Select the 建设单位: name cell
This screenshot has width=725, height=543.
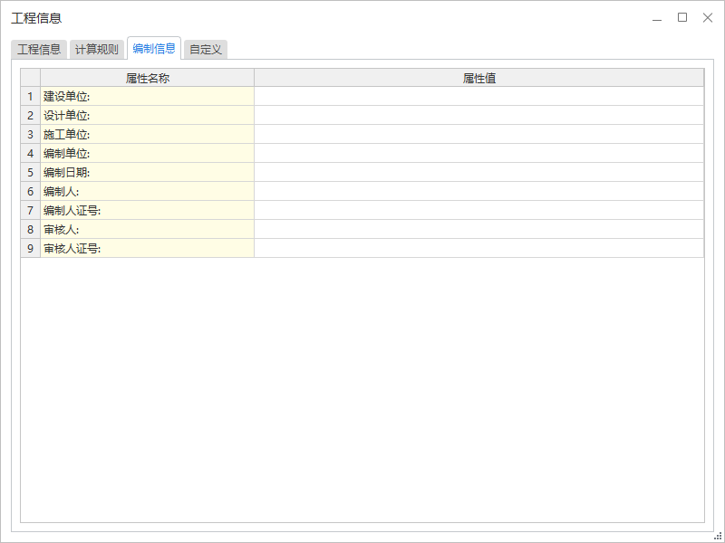click(147, 96)
